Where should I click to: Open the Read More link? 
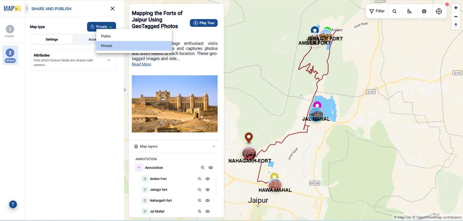coord(141,64)
